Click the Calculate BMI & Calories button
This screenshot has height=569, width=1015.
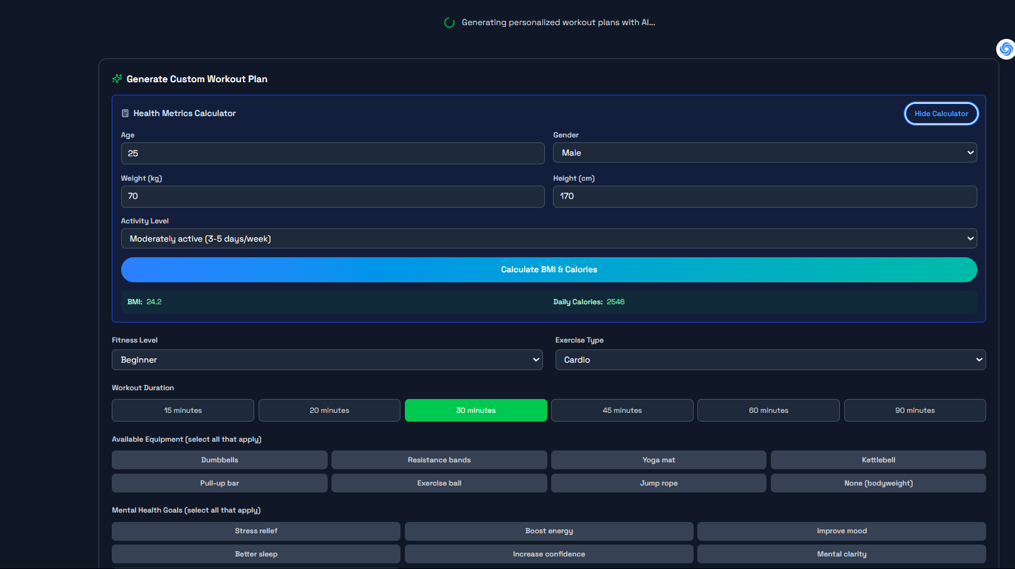(549, 270)
